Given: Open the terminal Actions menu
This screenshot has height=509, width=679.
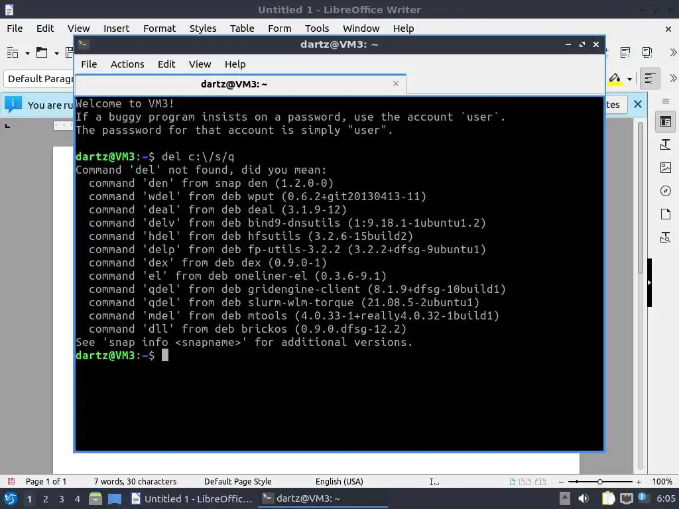Looking at the screenshot, I should (127, 64).
